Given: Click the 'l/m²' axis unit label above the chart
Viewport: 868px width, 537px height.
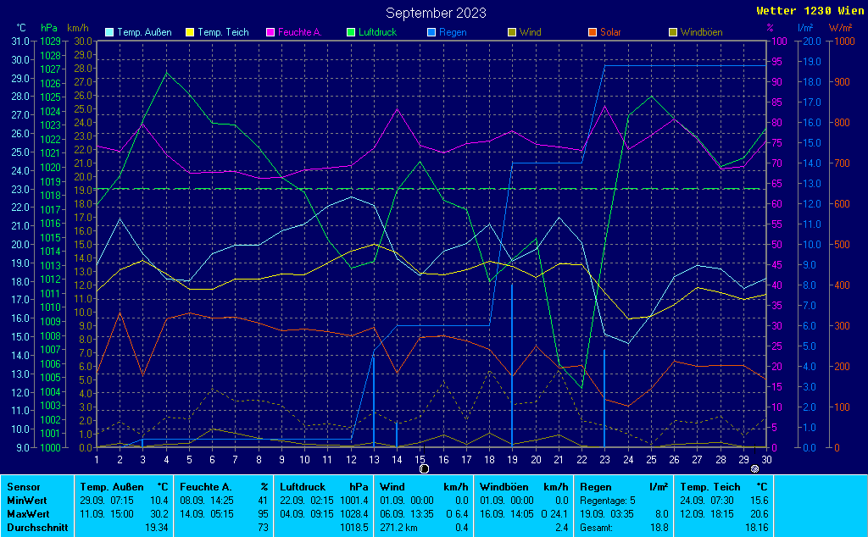Looking at the screenshot, I should pos(805,28).
